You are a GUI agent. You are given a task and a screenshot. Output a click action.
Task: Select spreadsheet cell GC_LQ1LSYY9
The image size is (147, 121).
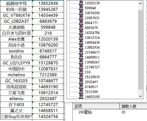(x=16, y=63)
